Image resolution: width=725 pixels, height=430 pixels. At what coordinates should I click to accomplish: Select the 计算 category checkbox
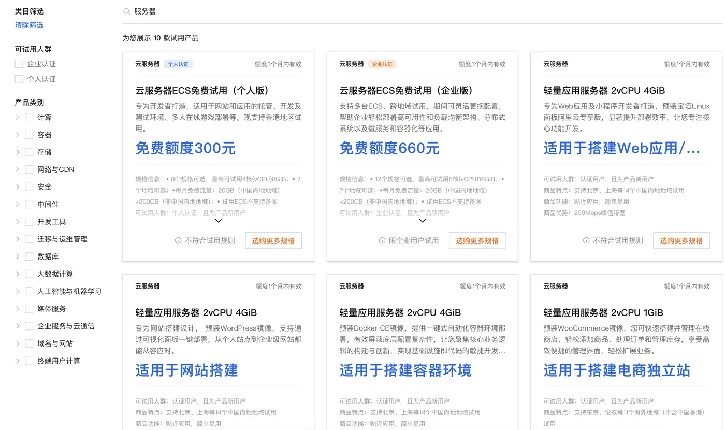coord(29,117)
